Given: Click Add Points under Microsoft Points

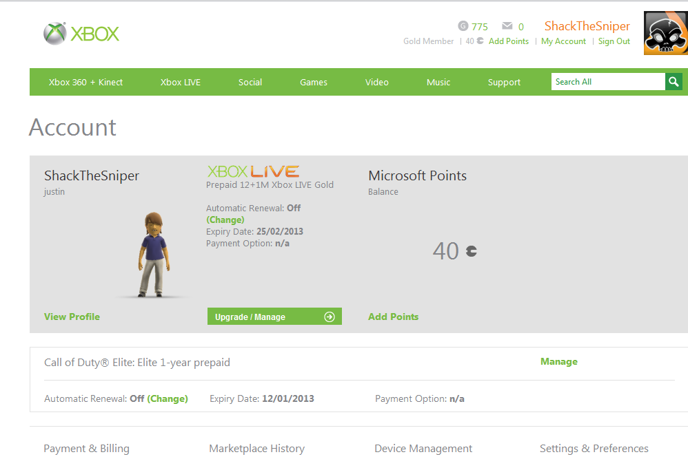Looking at the screenshot, I should point(393,317).
